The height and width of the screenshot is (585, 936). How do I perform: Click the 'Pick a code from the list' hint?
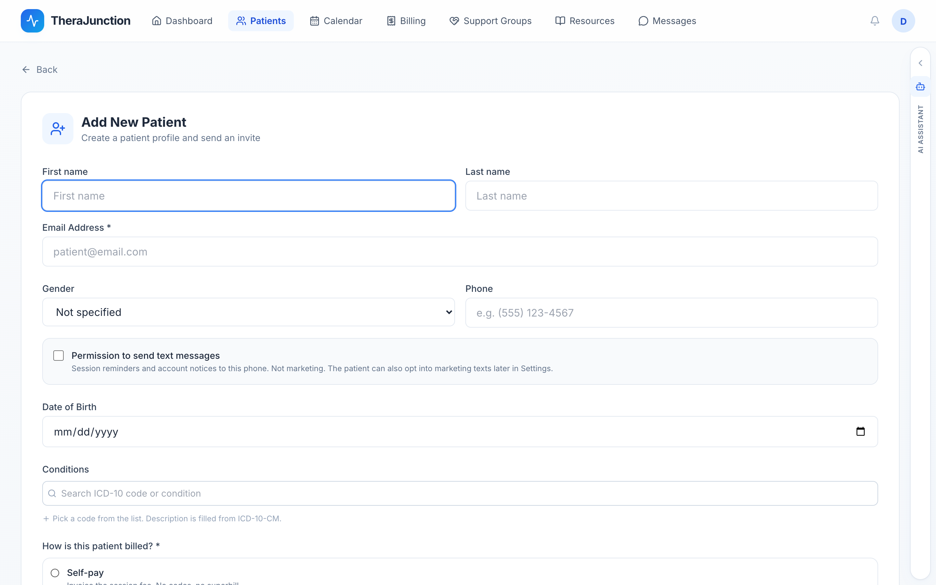[167, 518]
